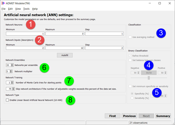Click the 75 percent value field
The image size is (175, 125).
[9, 89]
